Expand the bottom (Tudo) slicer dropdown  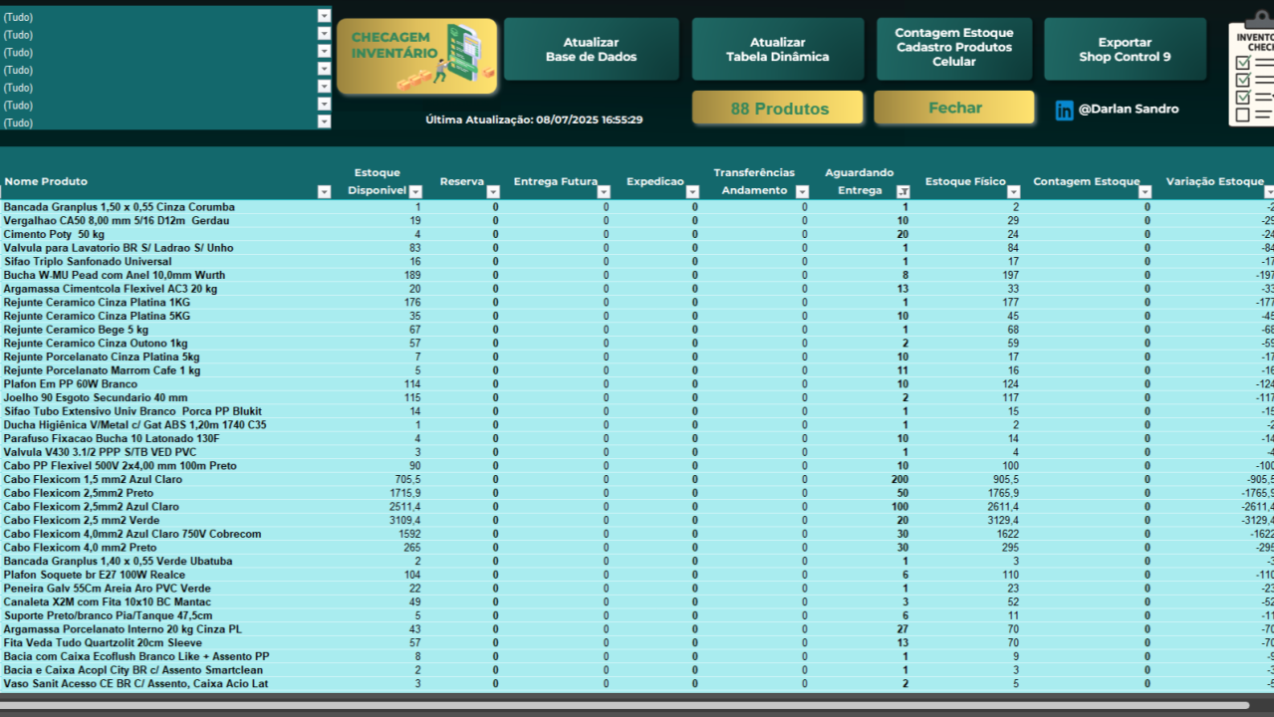click(x=324, y=121)
